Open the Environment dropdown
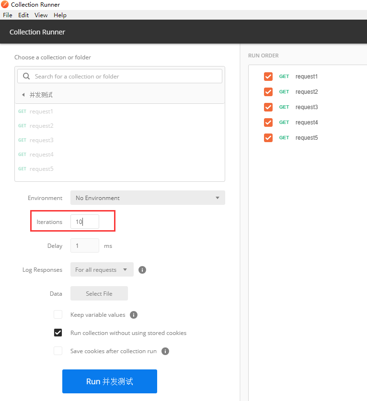The image size is (367, 401). pos(148,198)
